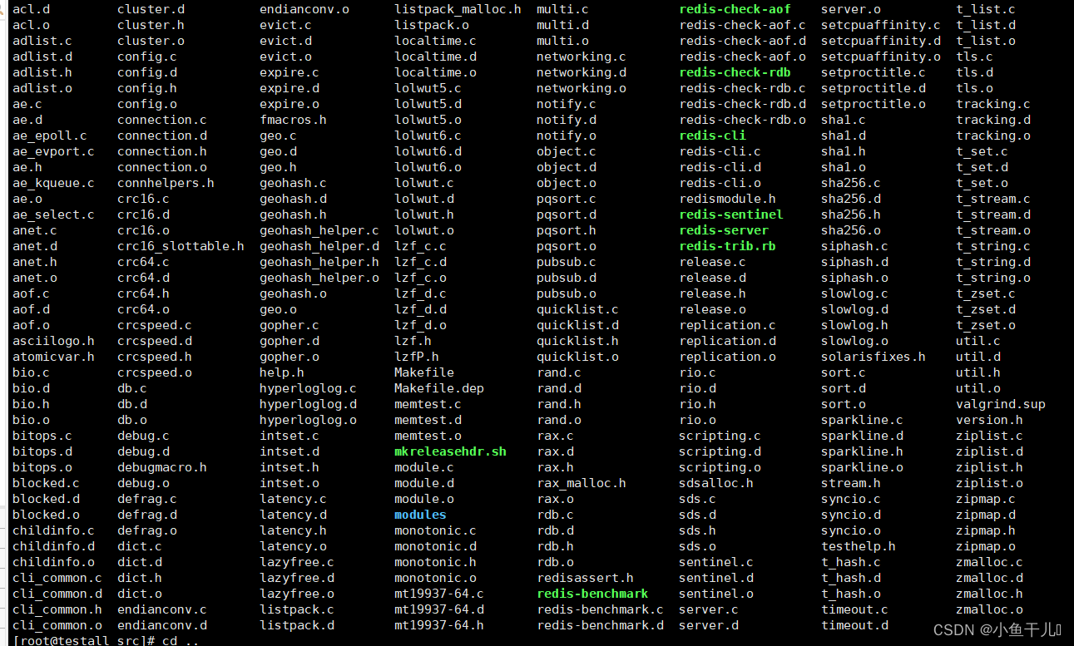Click the multi.c file name

[562, 9]
